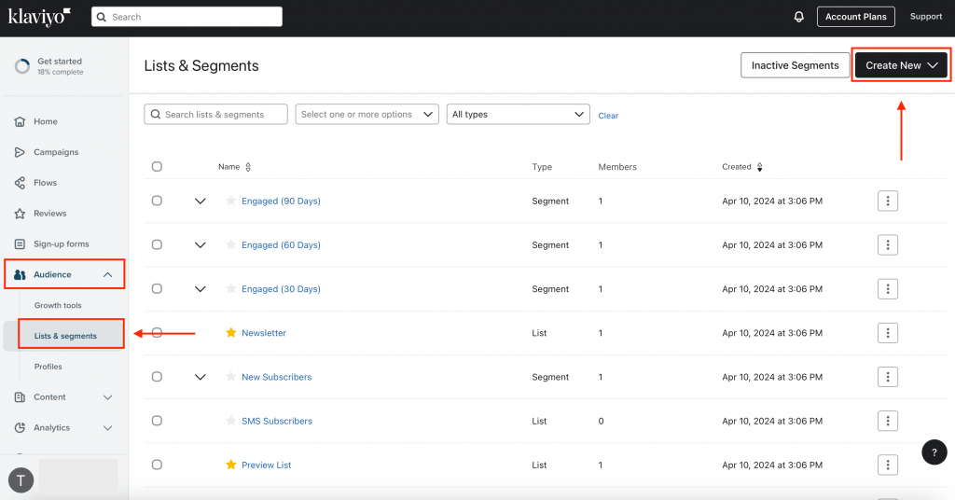Go to Profiles submenu item
The image size is (955, 500).
48,367
